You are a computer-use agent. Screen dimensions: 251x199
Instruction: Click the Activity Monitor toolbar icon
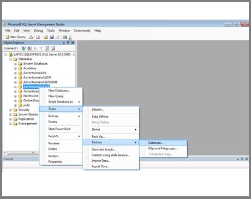(65, 37)
